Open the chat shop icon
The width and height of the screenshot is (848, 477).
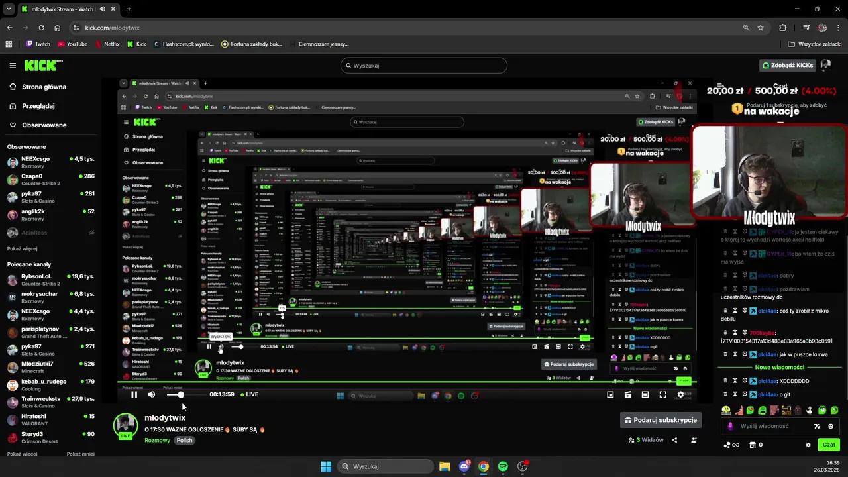tap(753, 445)
